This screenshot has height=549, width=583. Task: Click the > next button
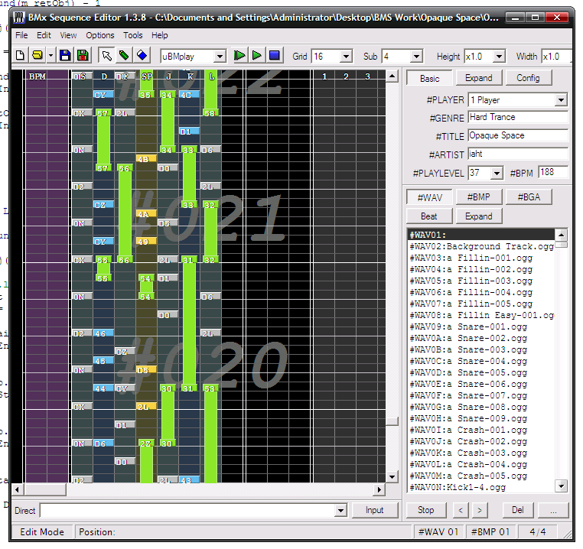(480, 510)
